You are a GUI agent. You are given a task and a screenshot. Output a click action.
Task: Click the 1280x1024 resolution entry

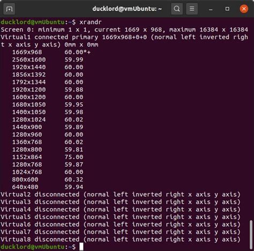click(29, 120)
